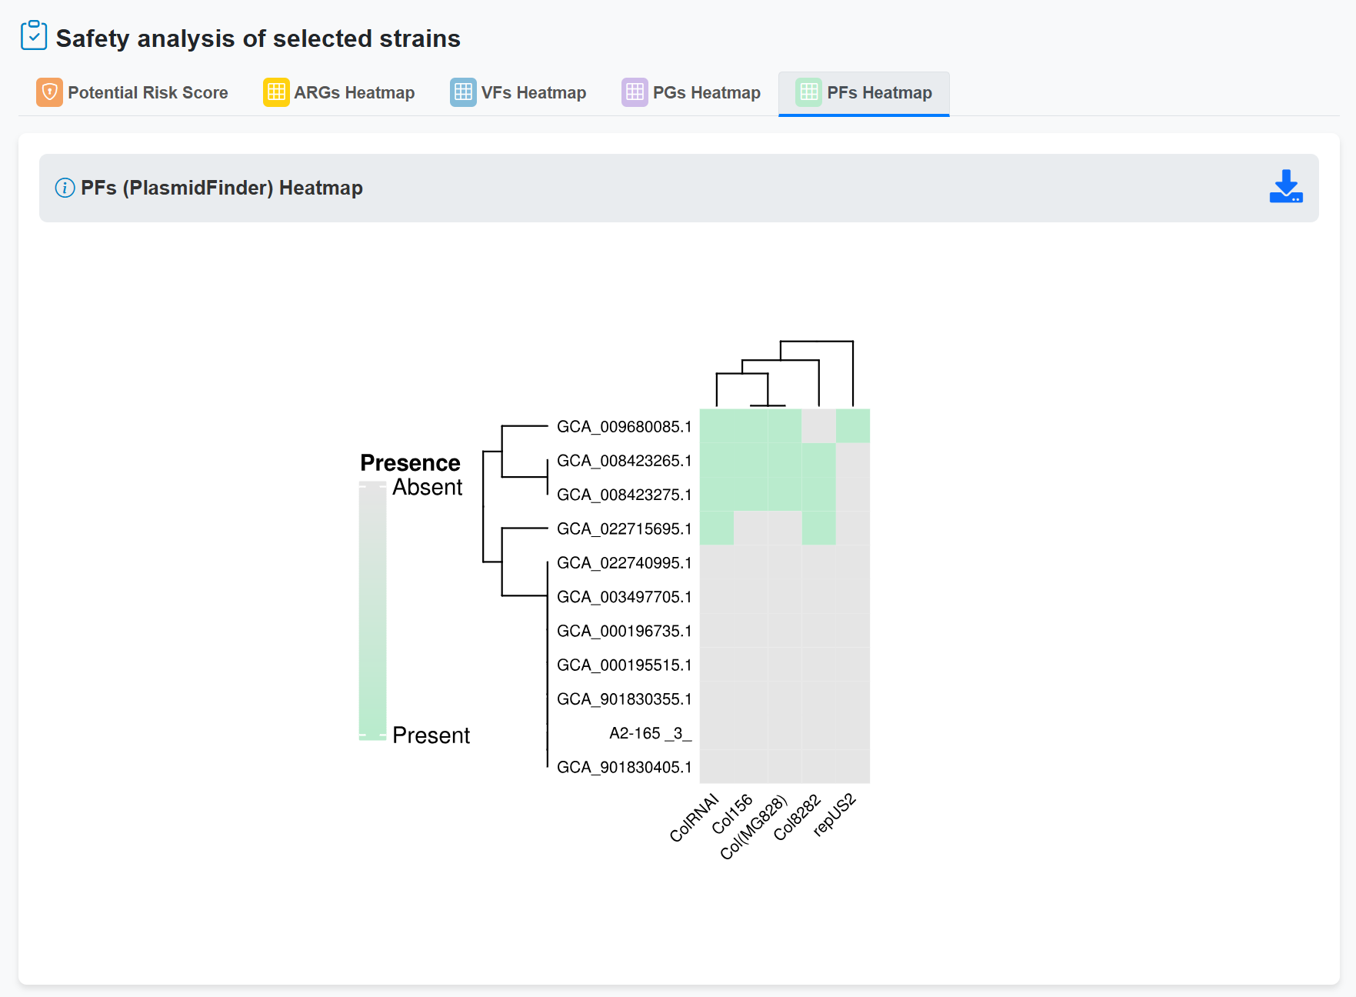Click the ColRNAI column label
Screen dimensions: 1356x997
[694, 818]
